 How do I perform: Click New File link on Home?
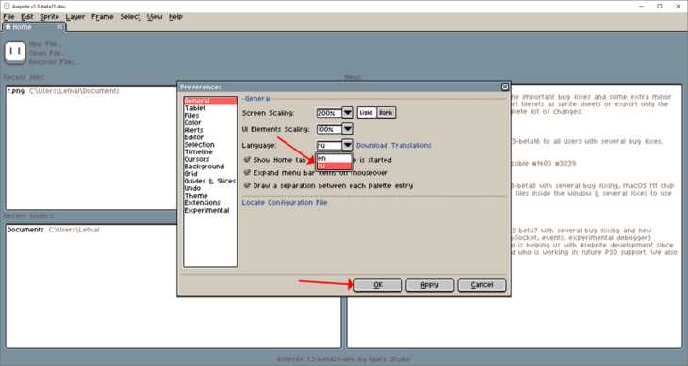(45, 44)
